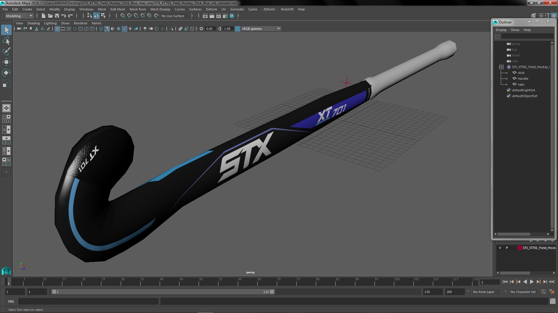
Task: Toggle layer playback P box
Action: coord(507,248)
